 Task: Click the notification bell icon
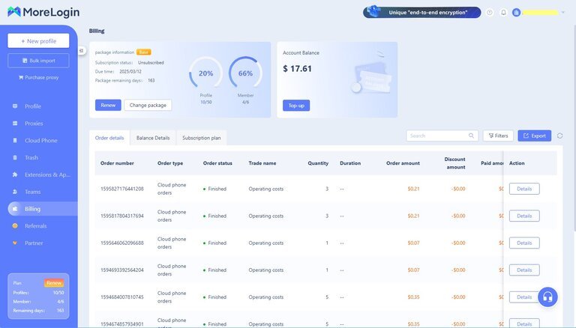(503, 12)
